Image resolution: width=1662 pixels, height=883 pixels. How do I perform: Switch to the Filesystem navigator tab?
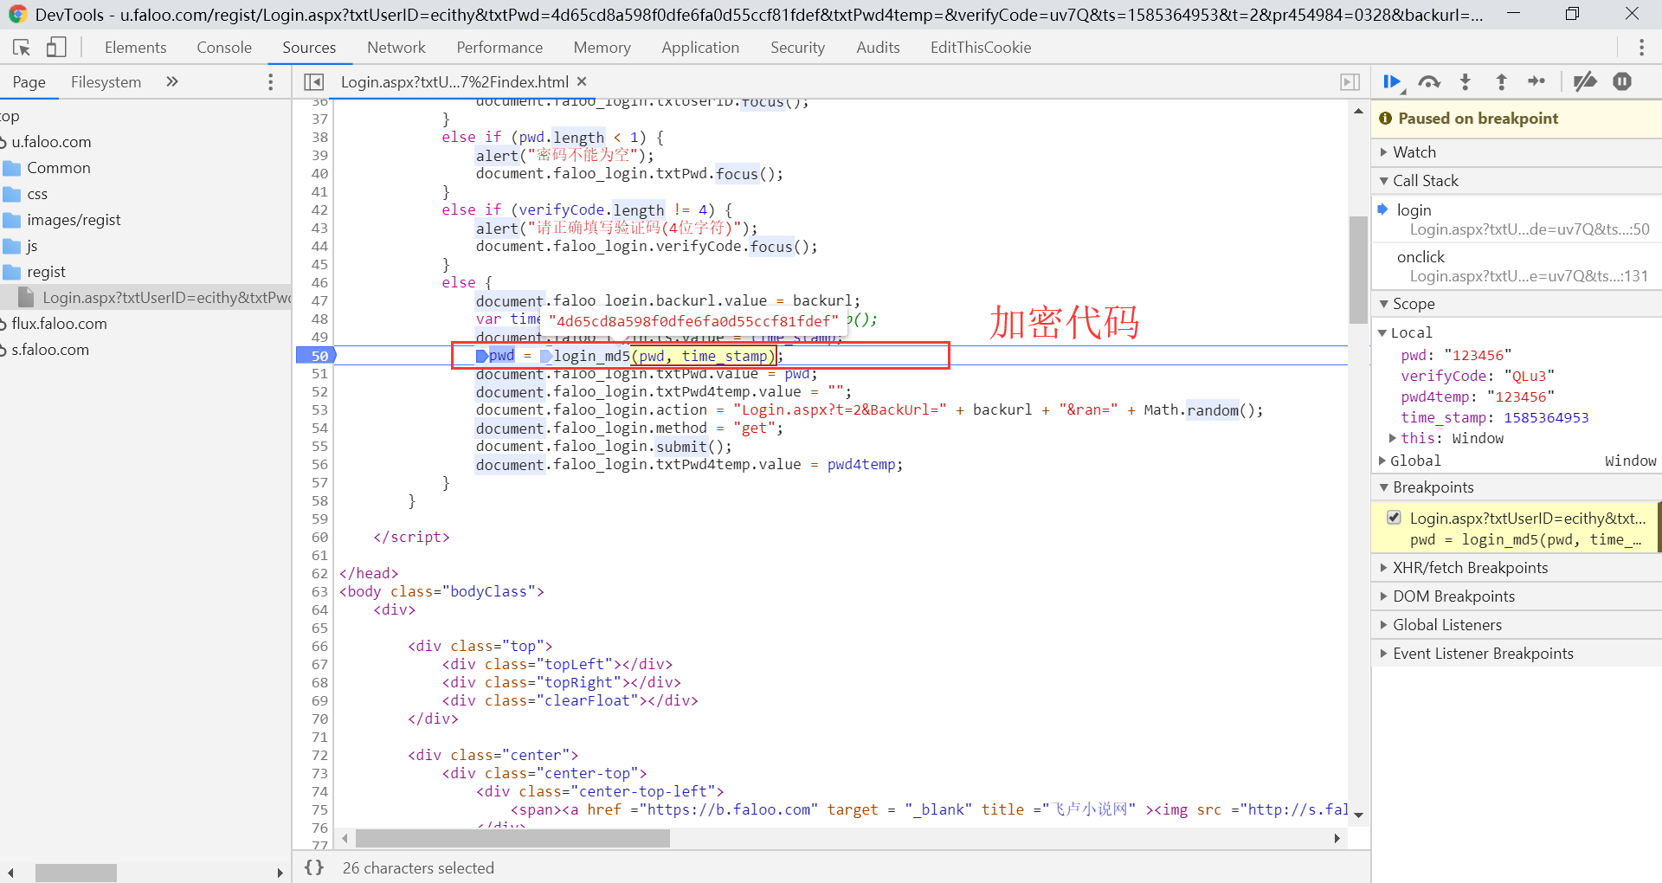tap(106, 82)
